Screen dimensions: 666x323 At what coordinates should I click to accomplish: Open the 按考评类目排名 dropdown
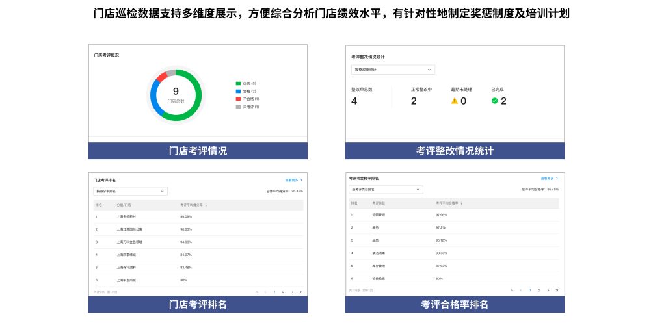pyautogui.click(x=386, y=190)
